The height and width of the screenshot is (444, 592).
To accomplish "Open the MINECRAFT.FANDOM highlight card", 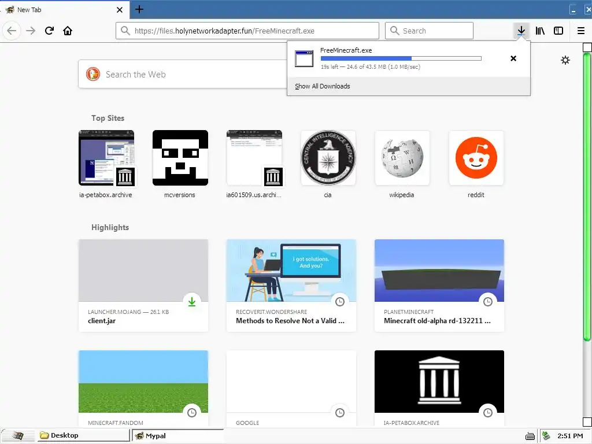I will [143, 388].
